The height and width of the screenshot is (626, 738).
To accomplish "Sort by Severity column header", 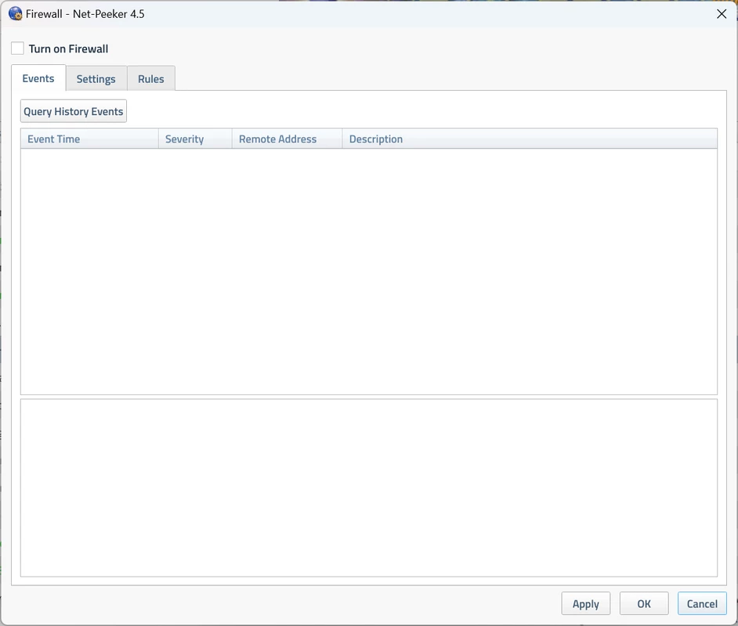I will click(195, 139).
